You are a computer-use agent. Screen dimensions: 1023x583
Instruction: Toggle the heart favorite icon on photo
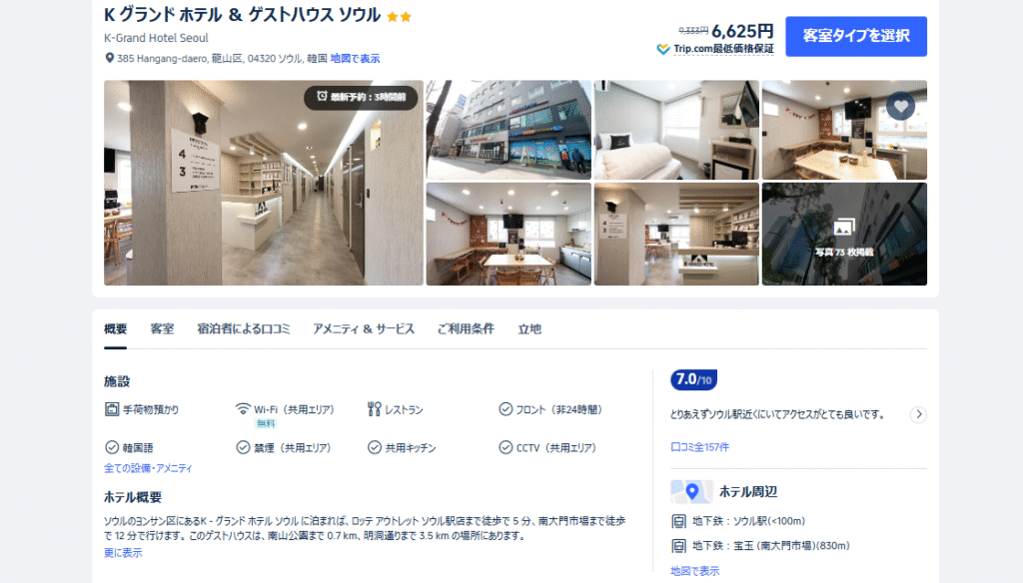click(900, 106)
